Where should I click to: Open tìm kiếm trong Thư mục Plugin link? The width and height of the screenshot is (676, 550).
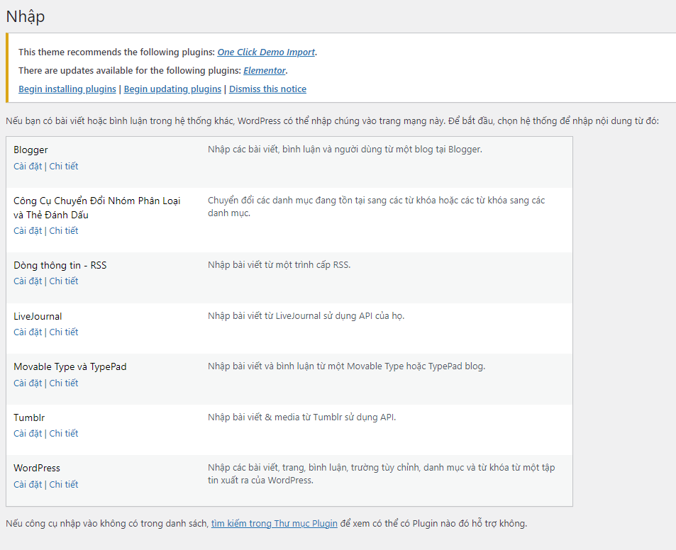click(274, 524)
